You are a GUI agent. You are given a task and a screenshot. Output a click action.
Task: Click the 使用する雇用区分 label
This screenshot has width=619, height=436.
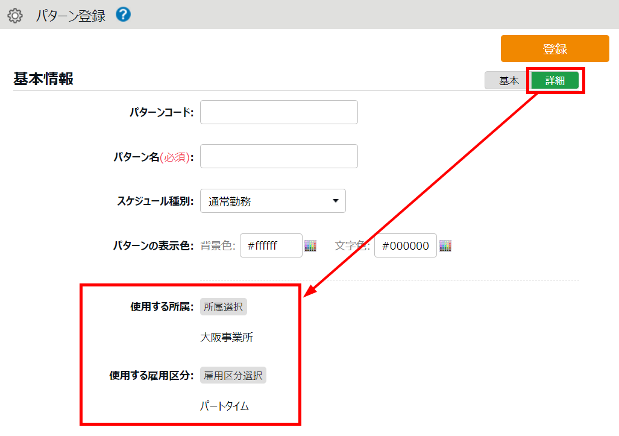point(151,376)
